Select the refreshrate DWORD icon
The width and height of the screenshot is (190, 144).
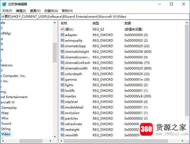click(62, 124)
